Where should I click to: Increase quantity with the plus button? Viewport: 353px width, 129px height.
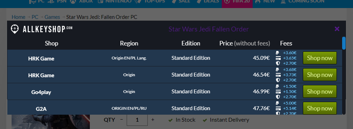153,120
